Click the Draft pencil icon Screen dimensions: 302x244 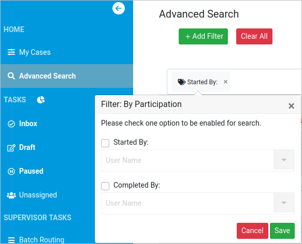[x=11, y=148]
